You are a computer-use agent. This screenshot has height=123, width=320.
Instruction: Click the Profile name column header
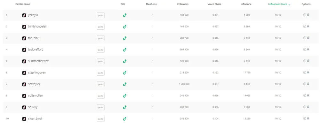(23, 4)
